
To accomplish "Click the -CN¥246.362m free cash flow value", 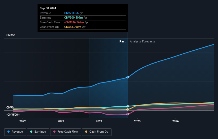I will coord(74,22).
